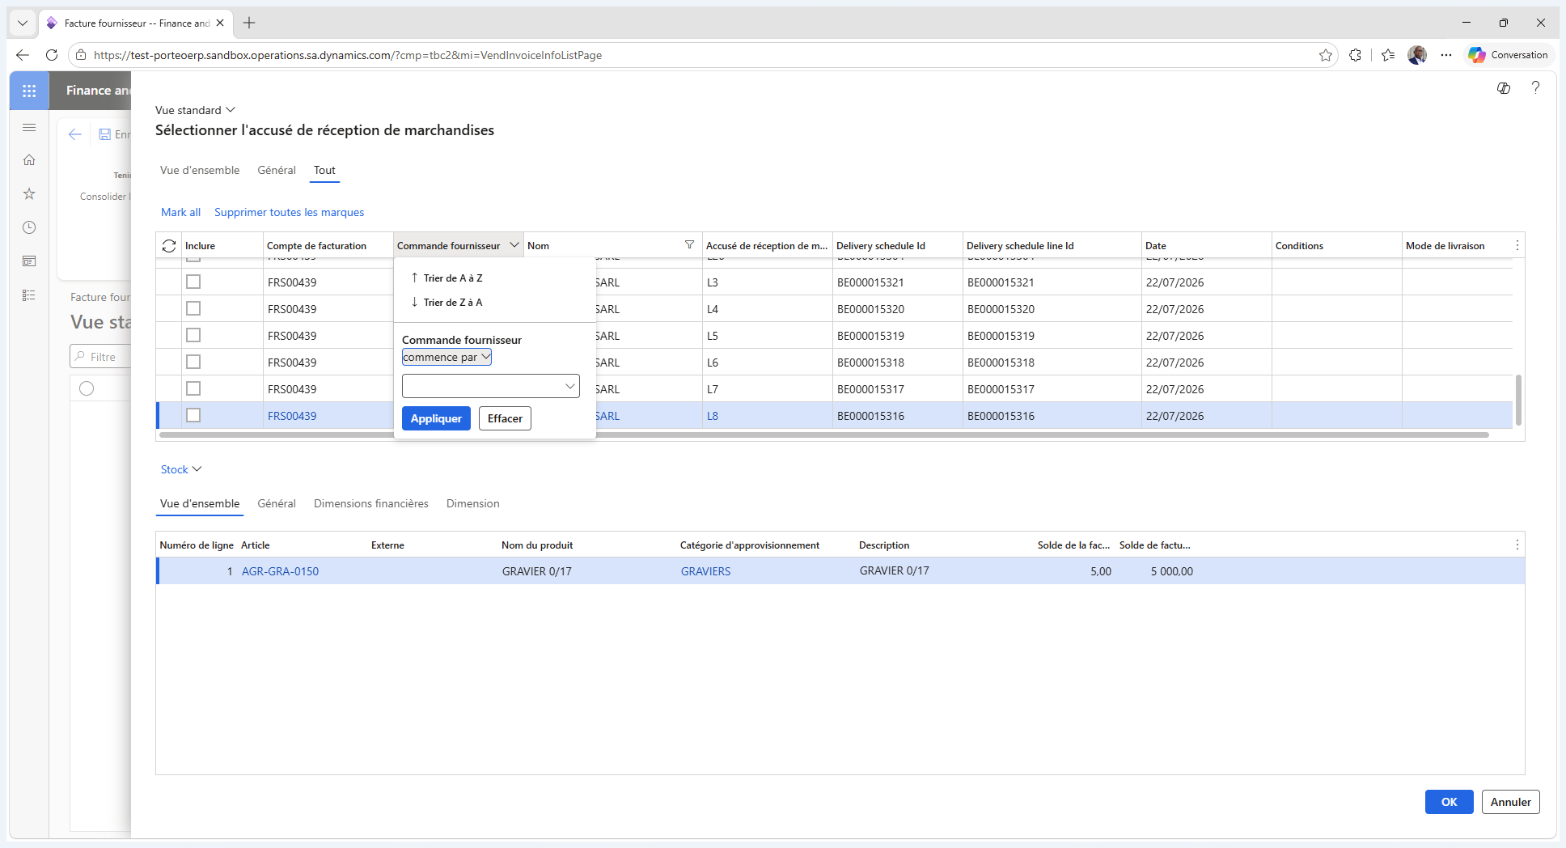The width and height of the screenshot is (1566, 848).
Task: Switch to upper Vue d'ensemble tab
Action: tap(200, 170)
